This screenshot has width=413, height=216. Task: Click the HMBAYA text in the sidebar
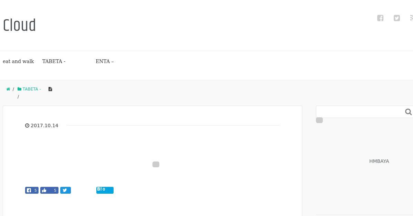379,161
